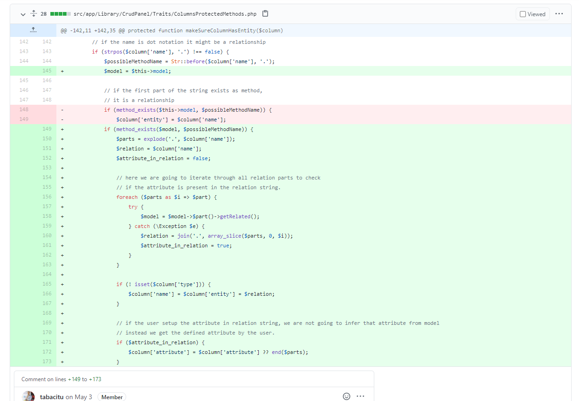Expand hidden lines via the diff expand arrow
Viewport: 579px width, 401px height.
click(x=33, y=30)
